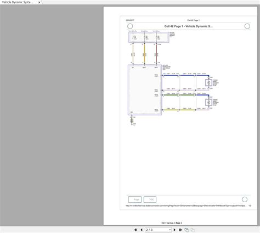Jump to the last page

point(180,230)
